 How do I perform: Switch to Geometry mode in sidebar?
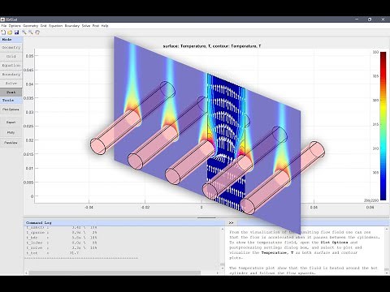coord(11,47)
